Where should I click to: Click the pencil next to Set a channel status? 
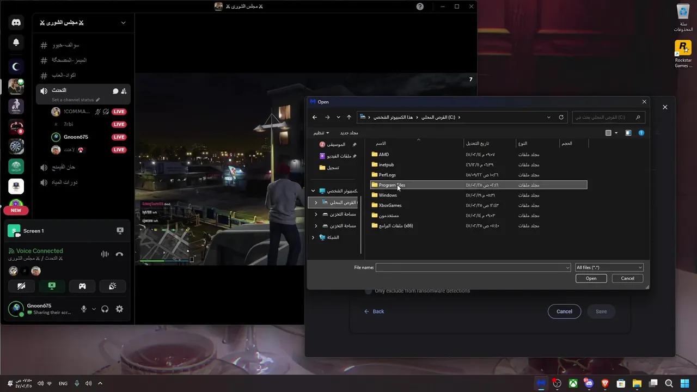[x=98, y=100]
